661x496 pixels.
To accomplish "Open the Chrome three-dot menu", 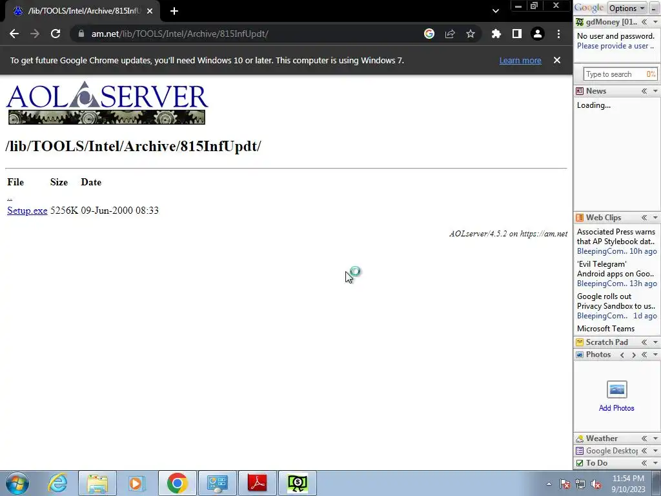I will [558, 34].
